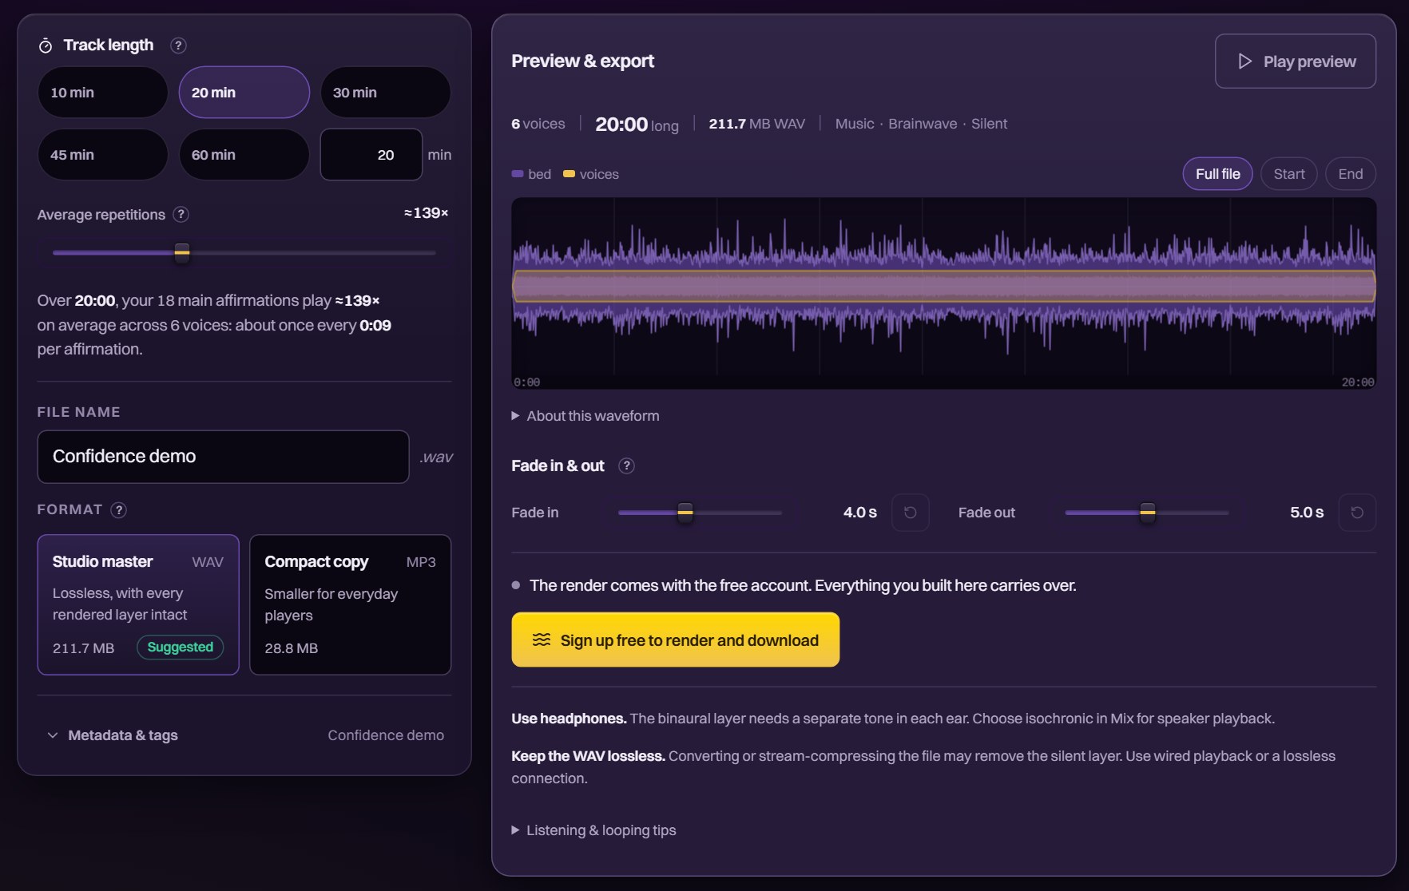
Task: Switch the waveform view to Full file
Action: click(1217, 174)
